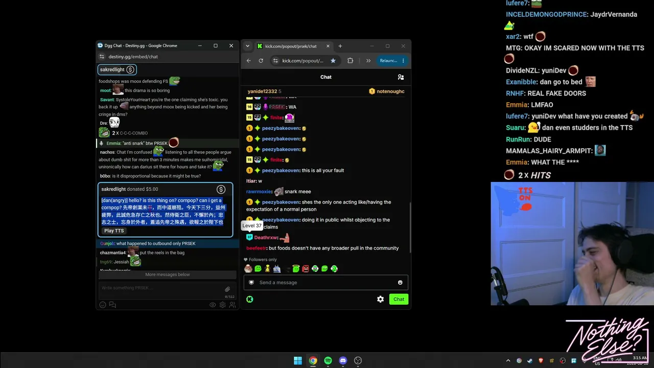View site information for destiny.gg address bar
Viewport: 654px width, 368px height.
point(102,57)
